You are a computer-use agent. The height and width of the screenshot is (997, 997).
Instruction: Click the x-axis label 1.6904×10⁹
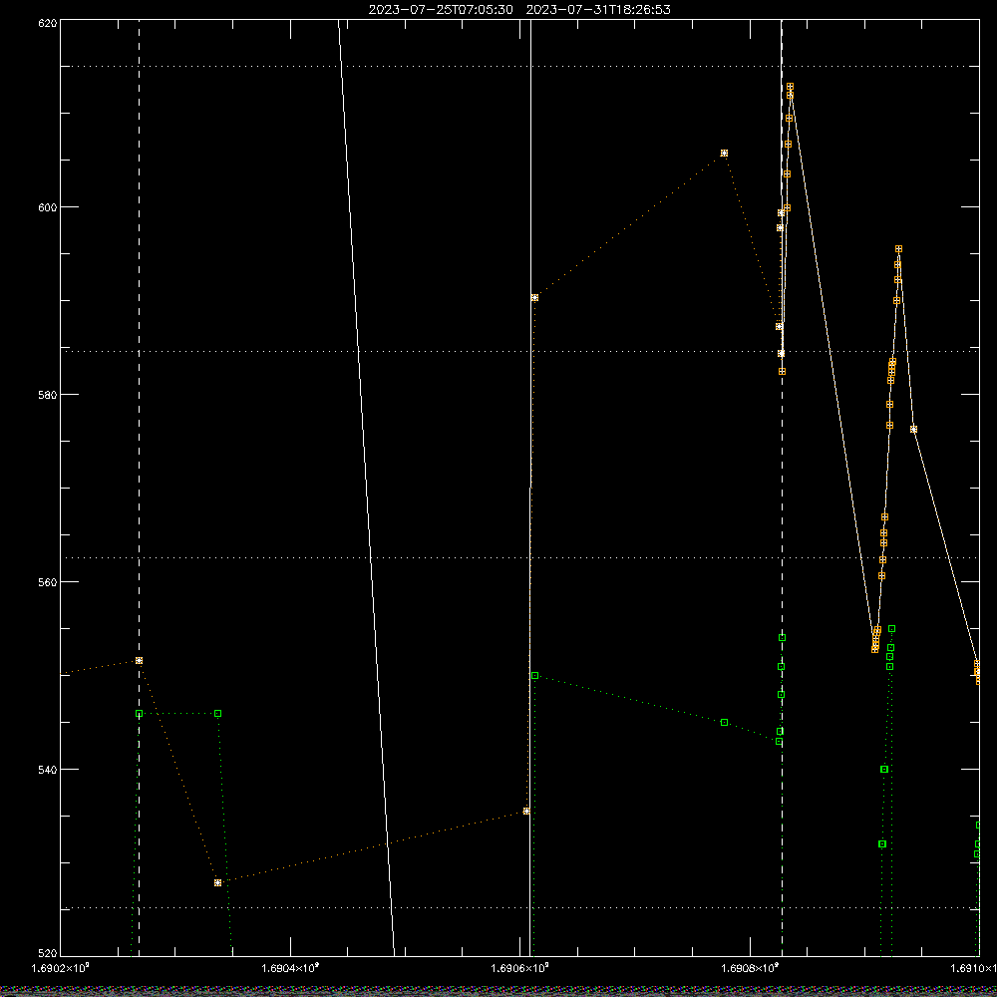290,968
